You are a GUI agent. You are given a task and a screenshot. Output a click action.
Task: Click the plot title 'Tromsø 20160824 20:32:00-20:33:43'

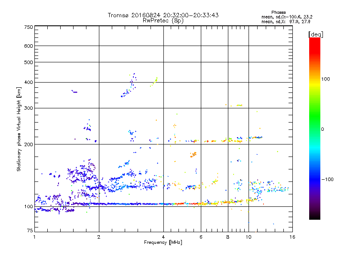coord(163,15)
